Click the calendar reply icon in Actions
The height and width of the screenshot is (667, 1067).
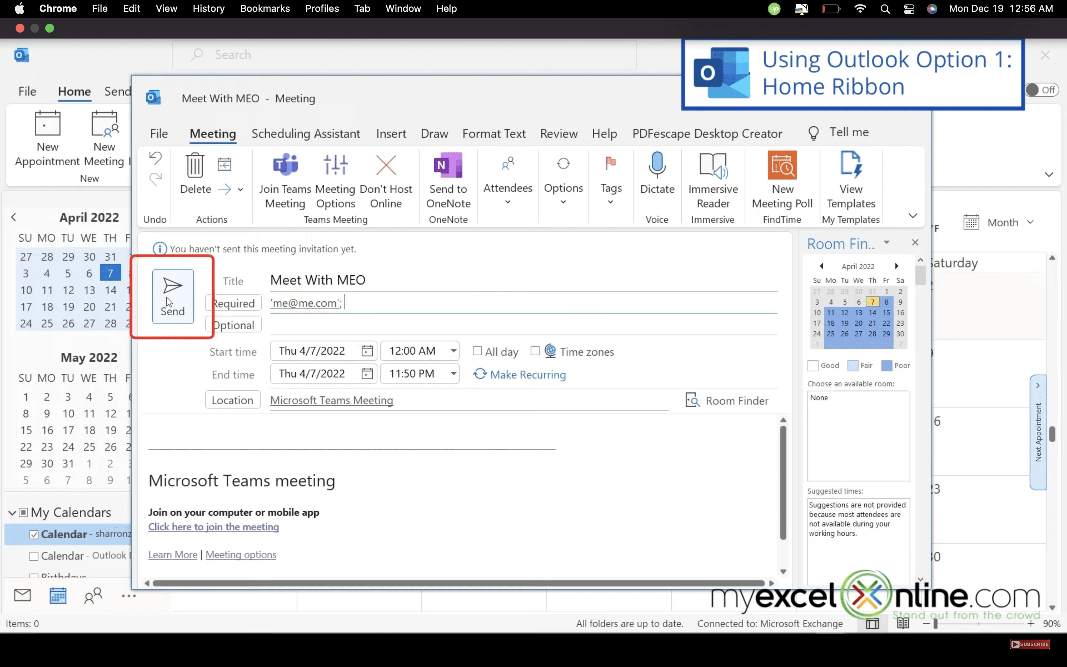click(225, 164)
